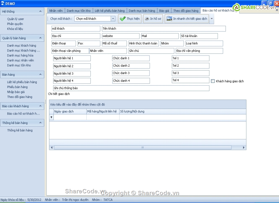Image resolution: width=279 pixels, height=203 pixels.
Task: Toggle Khách hàng giao dịch checkbox
Action: pyautogui.click(x=213, y=81)
